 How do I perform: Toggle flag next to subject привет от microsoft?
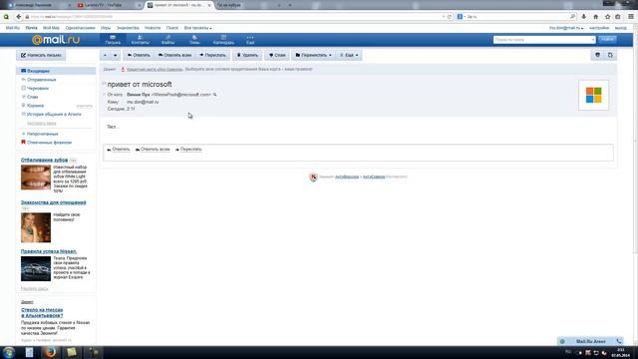(104, 84)
